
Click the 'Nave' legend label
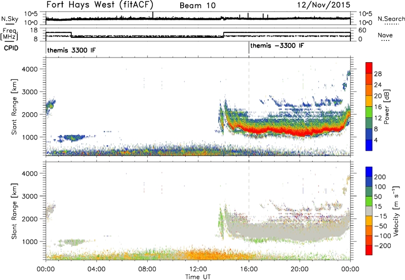point(385,35)
